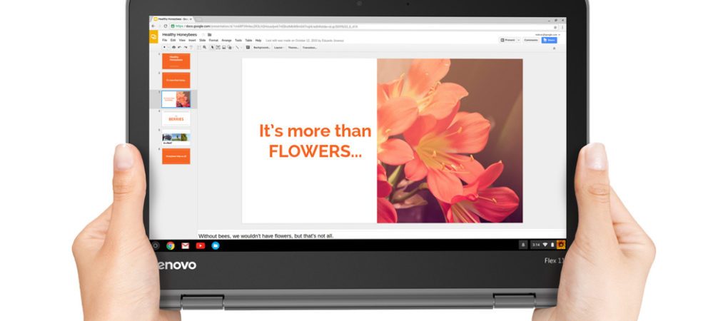Select the text box tool
This screenshot has width=728, height=321.
(218, 47)
